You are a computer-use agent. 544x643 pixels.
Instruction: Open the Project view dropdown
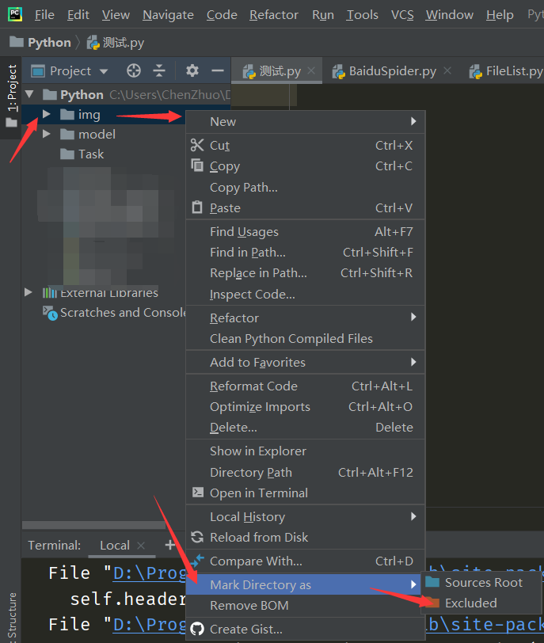[103, 71]
